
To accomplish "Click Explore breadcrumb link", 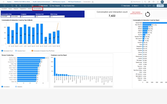I will tap(9, 2).
